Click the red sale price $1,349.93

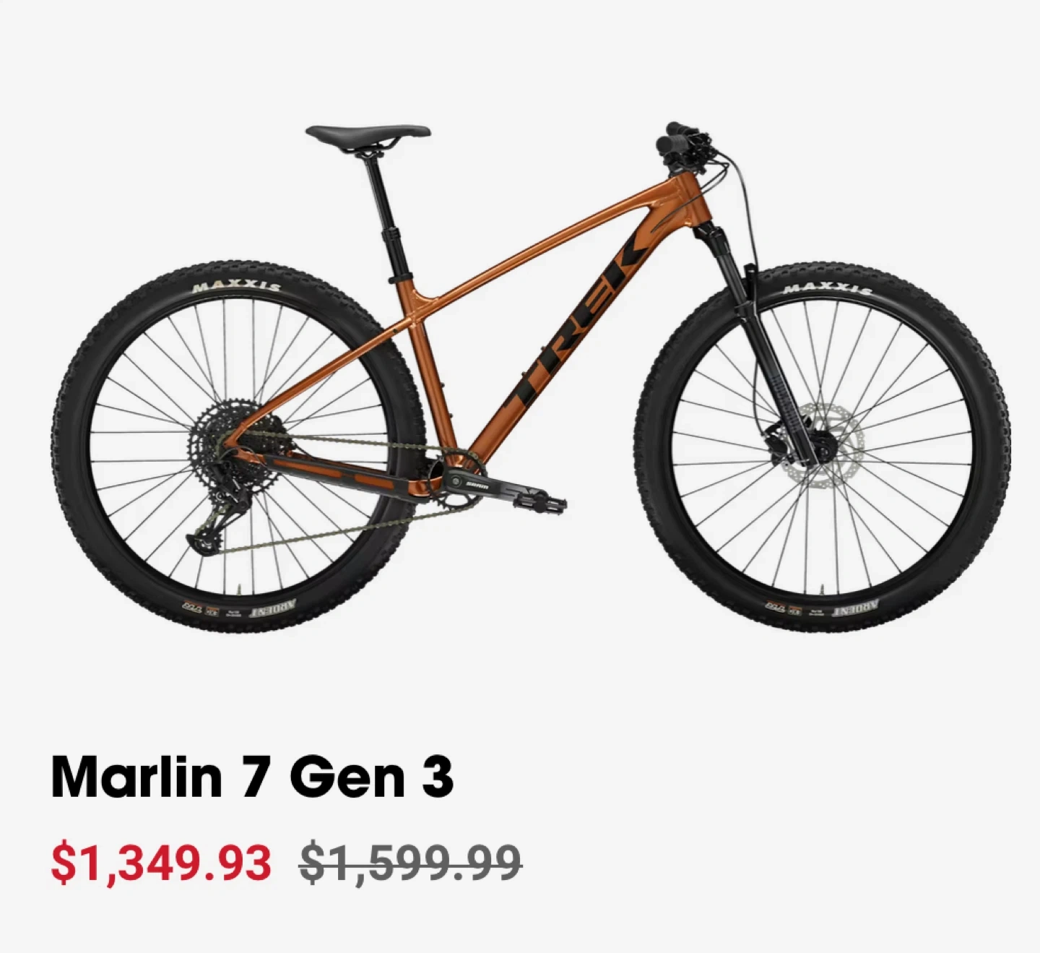(x=161, y=863)
